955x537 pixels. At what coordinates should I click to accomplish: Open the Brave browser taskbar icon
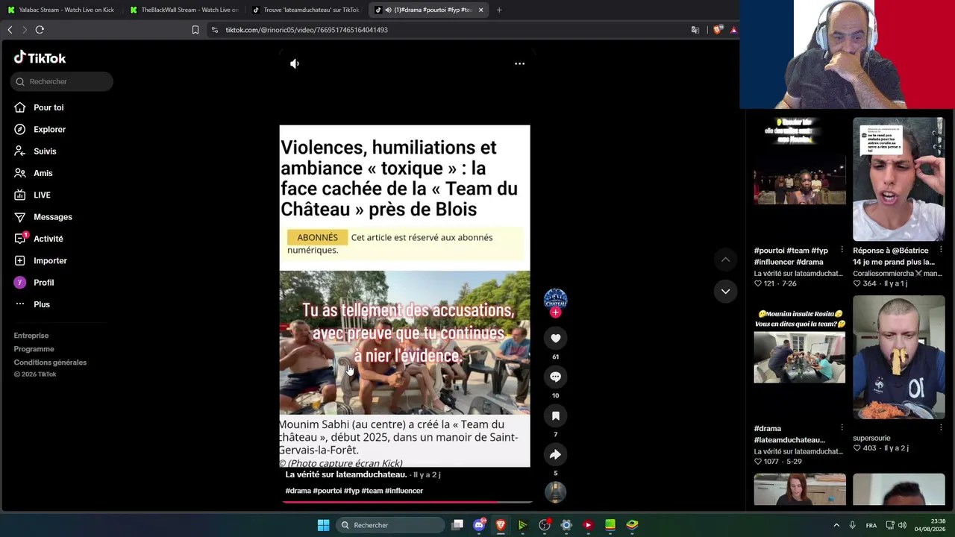[x=501, y=525]
